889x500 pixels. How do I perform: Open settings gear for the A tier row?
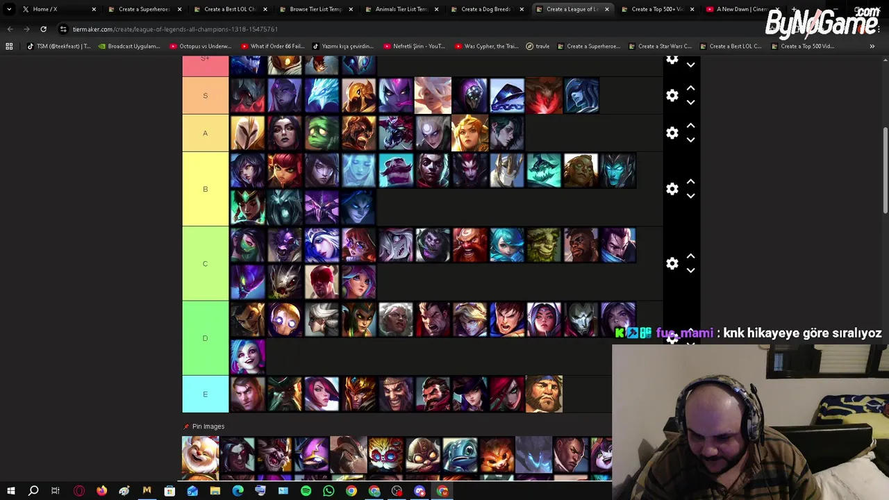[x=672, y=133]
